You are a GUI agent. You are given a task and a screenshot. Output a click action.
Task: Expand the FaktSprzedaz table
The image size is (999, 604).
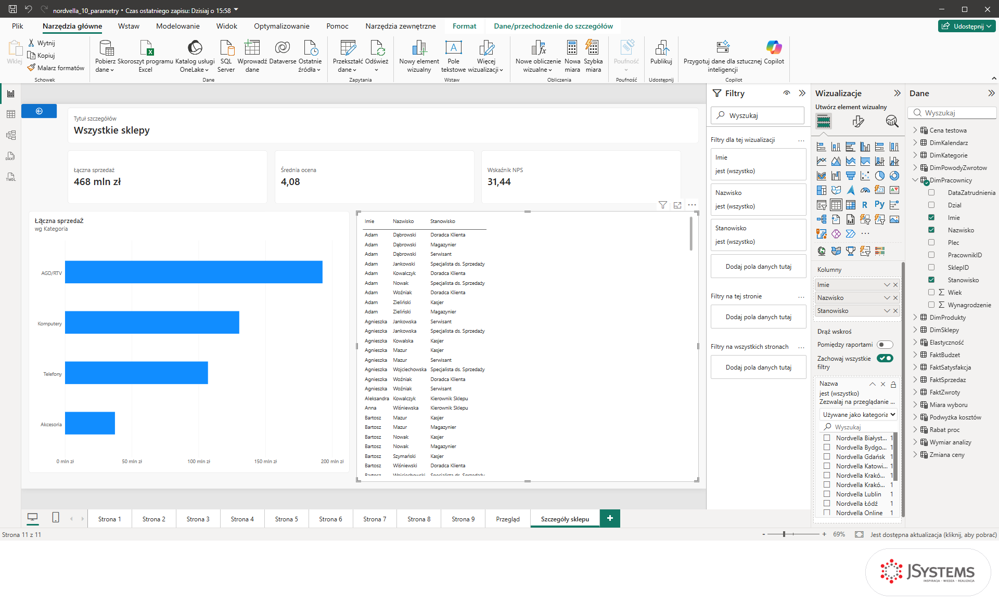click(915, 380)
